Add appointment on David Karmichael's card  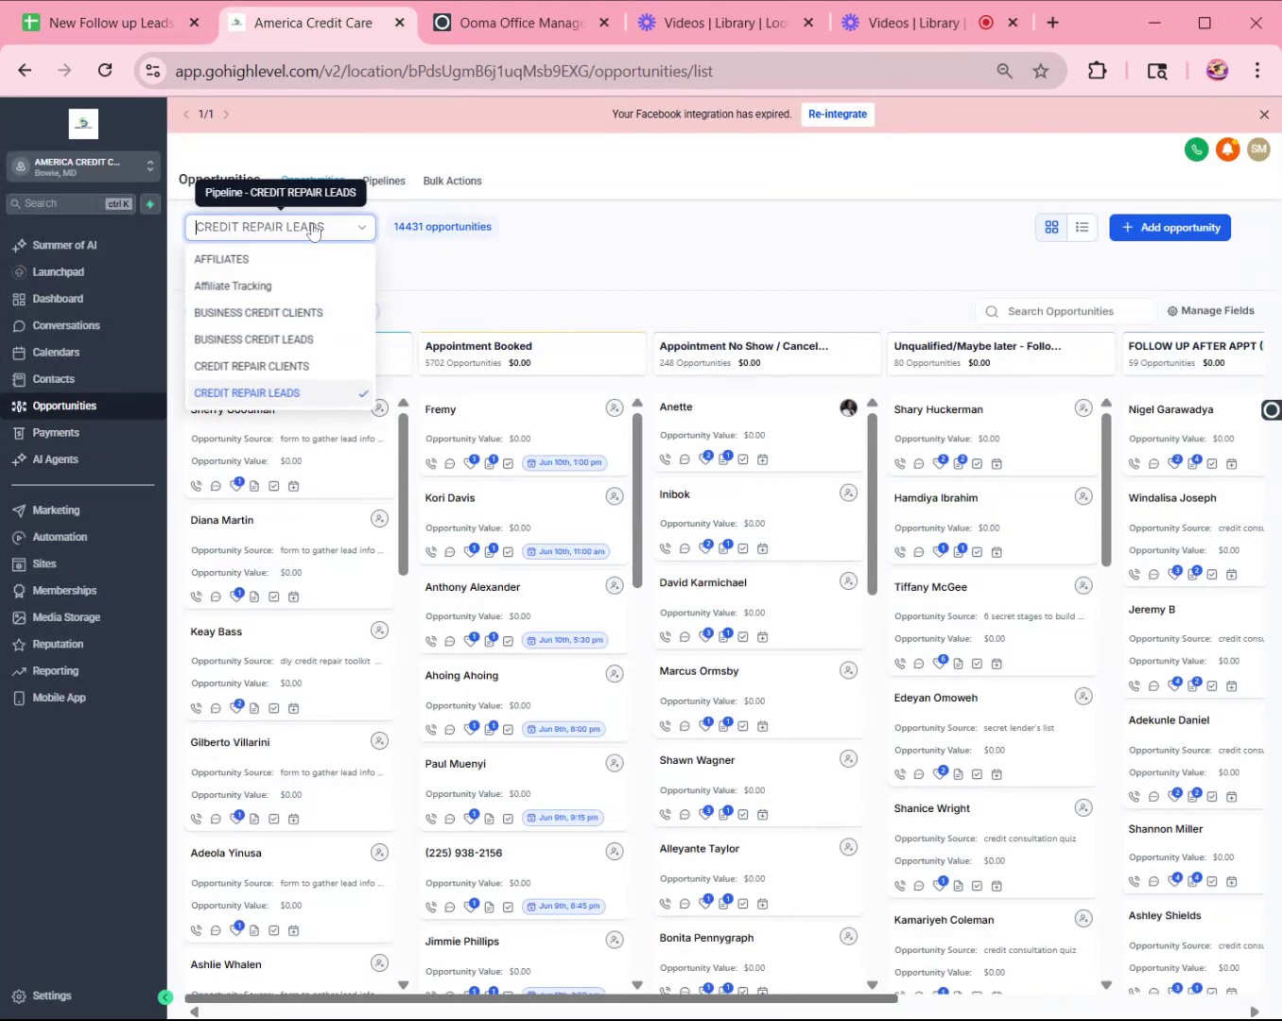tap(763, 637)
